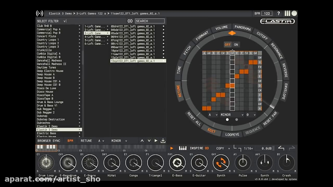The width and height of the screenshot is (333, 187).
Task: Click the LOOPEYE button
Action: pos(232,135)
